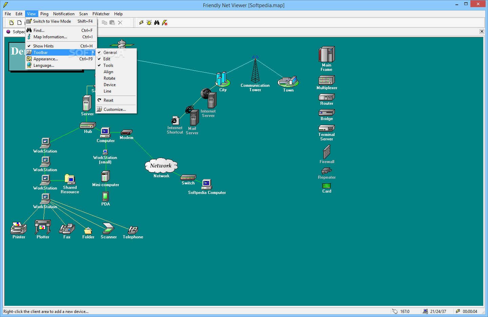
Task: Click the Printer icon
Action: 19,228
